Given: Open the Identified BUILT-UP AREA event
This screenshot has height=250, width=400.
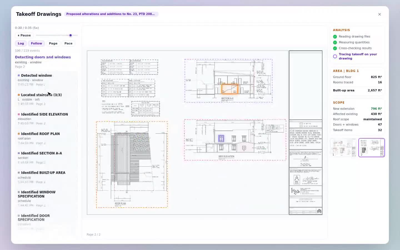Looking at the screenshot, I should [x=46, y=177].
